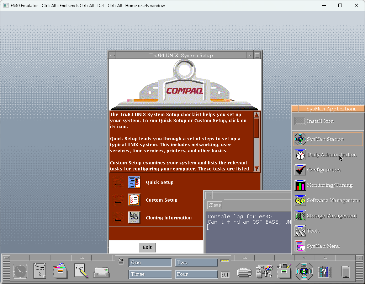Viewport: 365px width, 284px height.
Task: Click the Tru64 UNIX: System Setup title bar
Action: [x=181, y=55]
